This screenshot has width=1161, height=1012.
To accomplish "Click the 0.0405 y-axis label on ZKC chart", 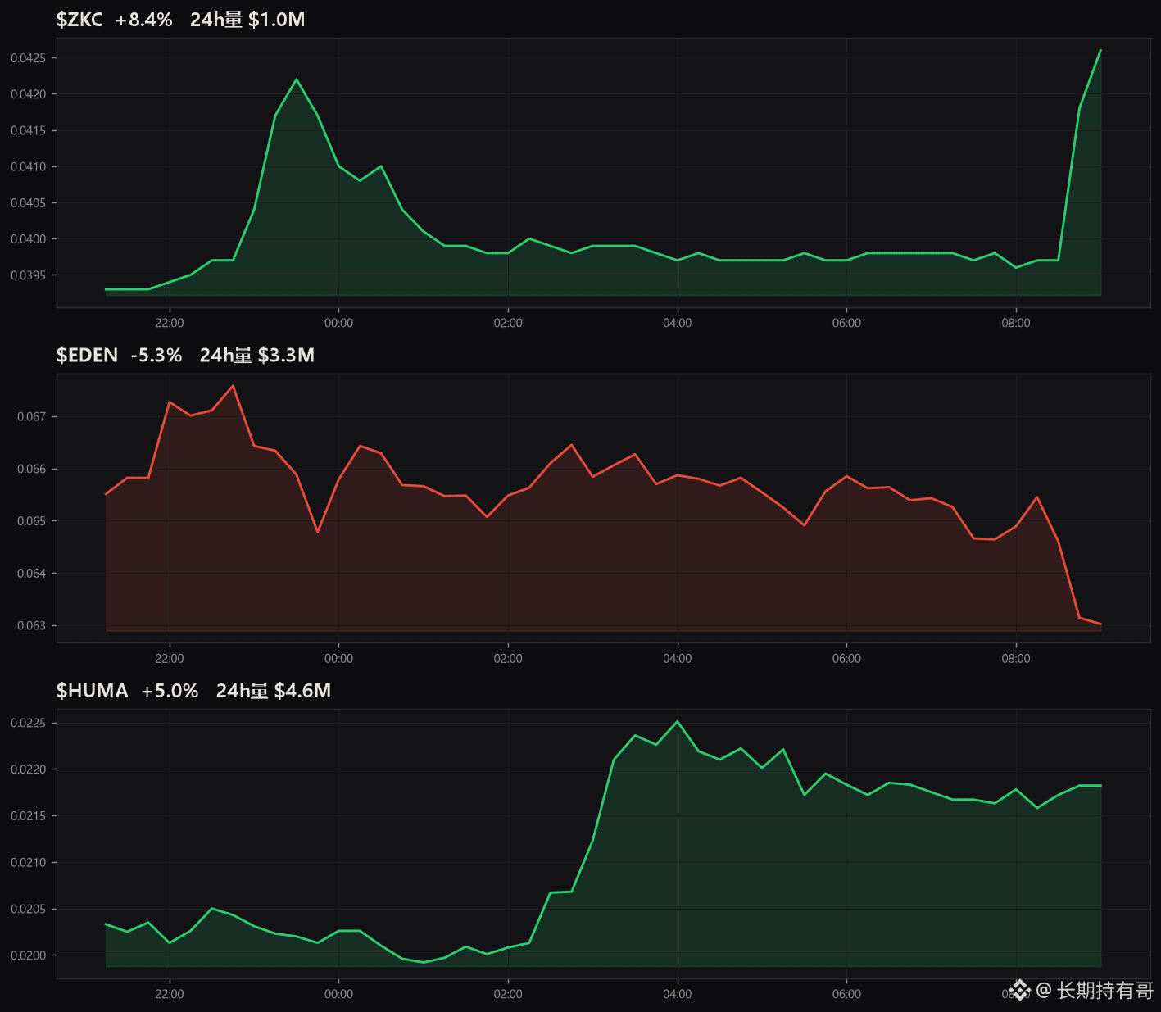I will 29,202.
